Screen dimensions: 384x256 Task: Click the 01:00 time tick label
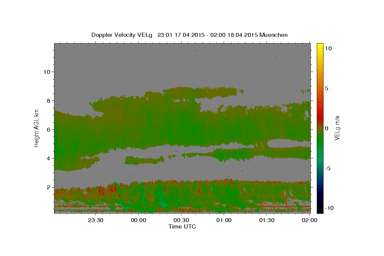click(224, 220)
